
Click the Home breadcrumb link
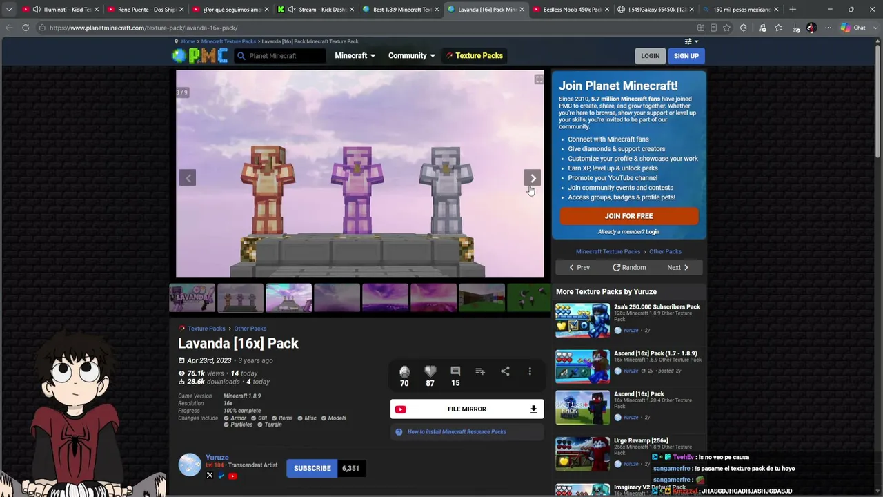188,41
